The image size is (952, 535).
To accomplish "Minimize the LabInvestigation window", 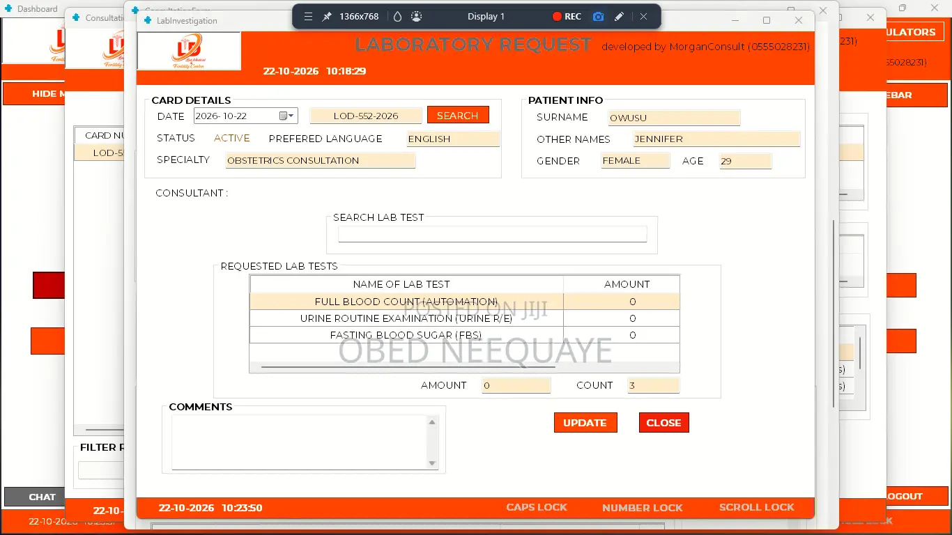I will (x=735, y=20).
